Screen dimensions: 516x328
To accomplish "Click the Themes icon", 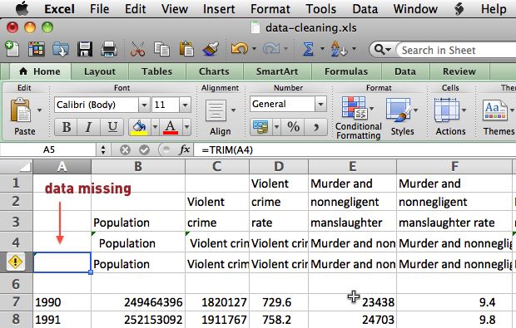I will pos(494,110).
